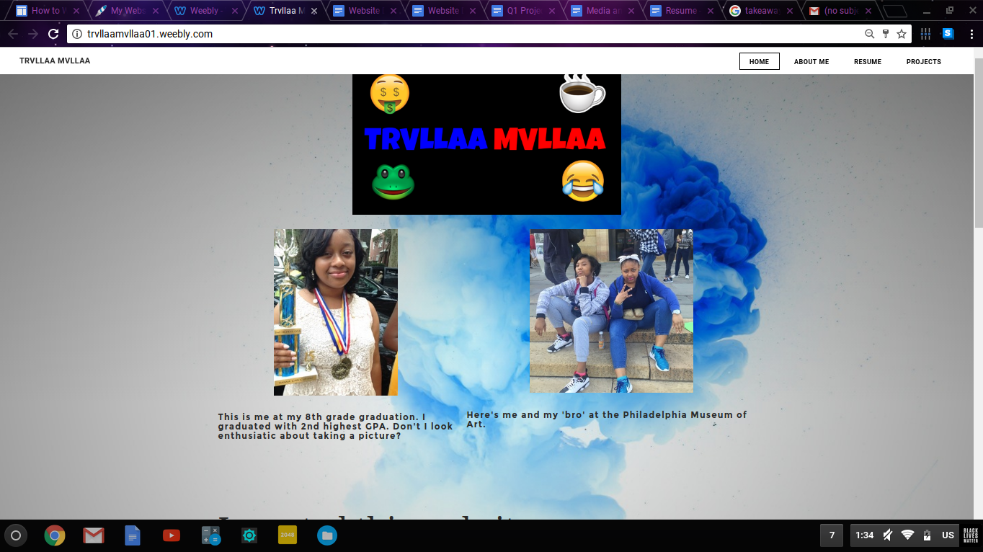
Task: Navigate to the PROJECTS page
Action: tap(923, 61)
